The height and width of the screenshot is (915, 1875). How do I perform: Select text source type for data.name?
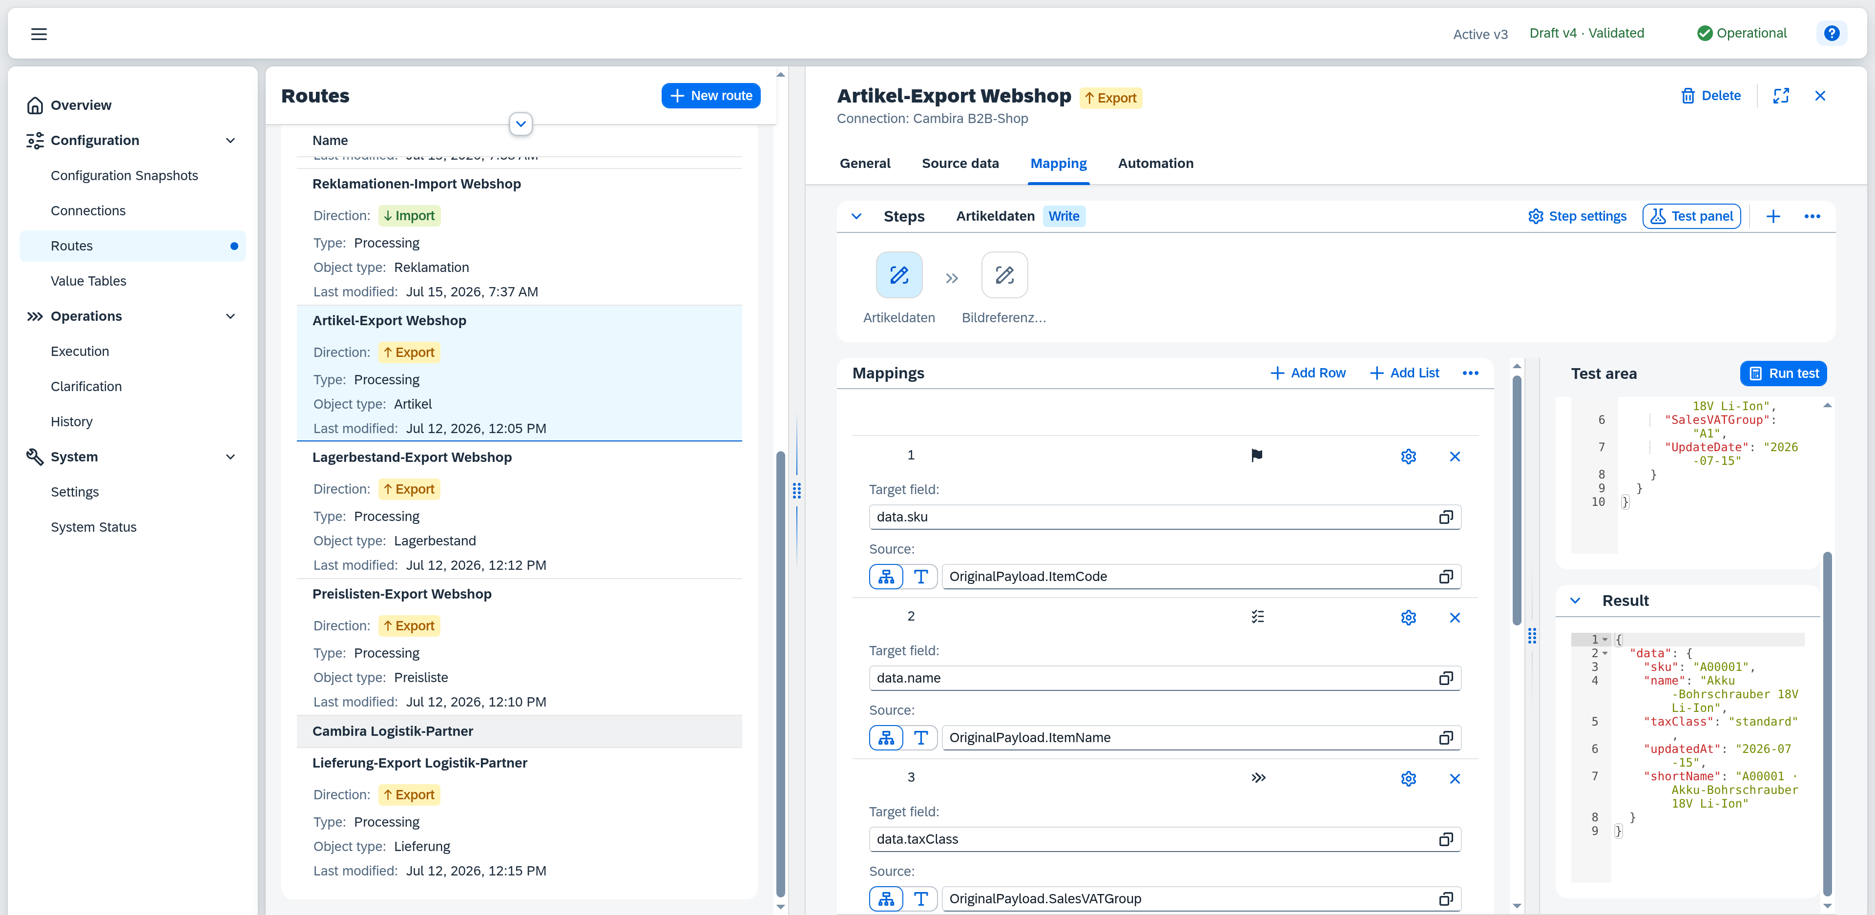920,737
